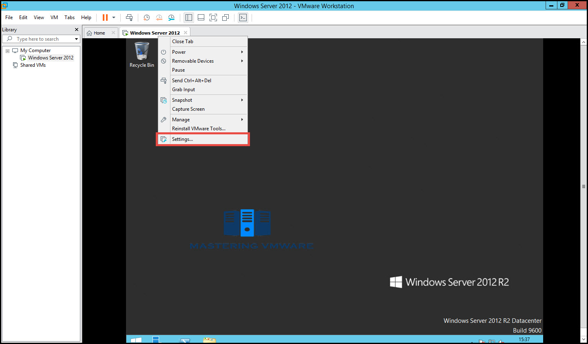Open Settings from the context menu
The height and width of the screenshot is (344, 588).
pyautogui.click(x=203, y=139)
